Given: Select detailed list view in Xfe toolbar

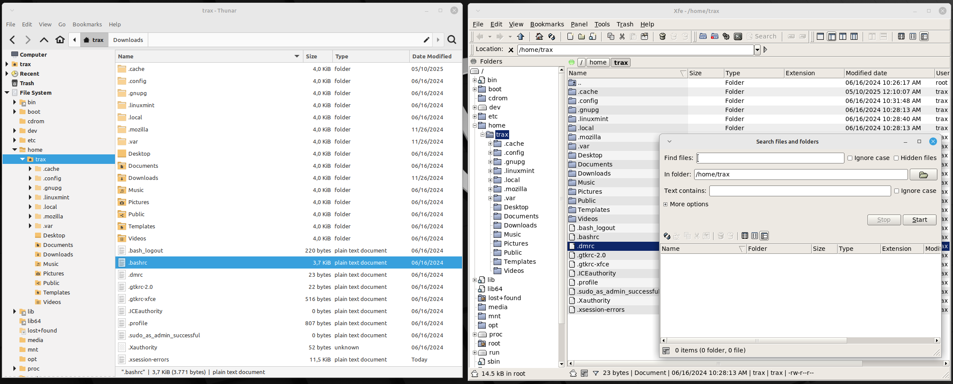Looking at the screenshot, I should tap(924, 37).
